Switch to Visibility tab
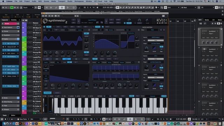 (14, 20)
